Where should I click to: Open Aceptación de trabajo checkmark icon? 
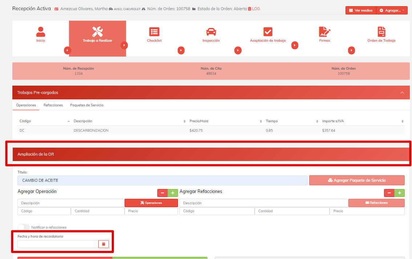[268, 32]
